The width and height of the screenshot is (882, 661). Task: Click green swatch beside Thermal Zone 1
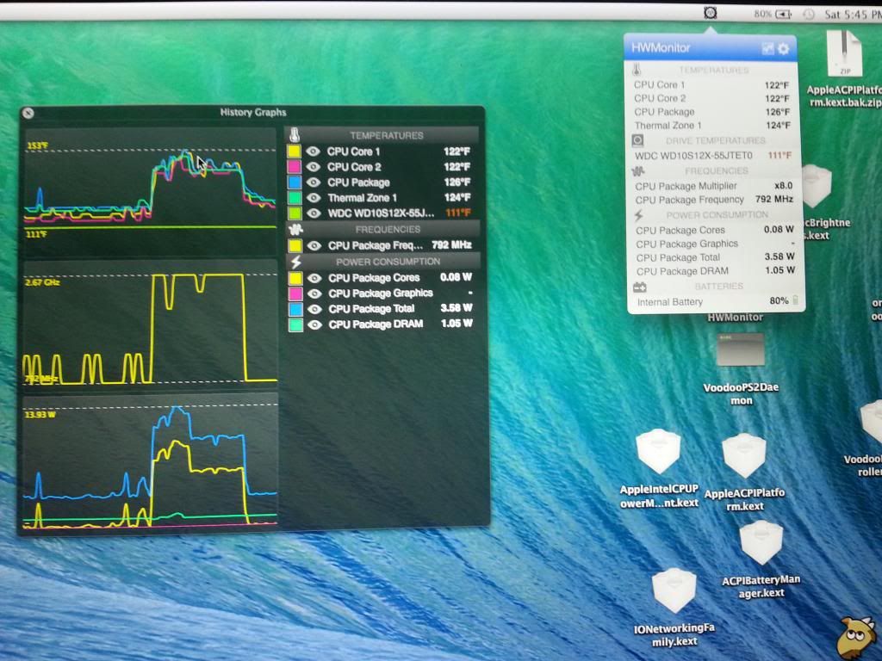295,198
